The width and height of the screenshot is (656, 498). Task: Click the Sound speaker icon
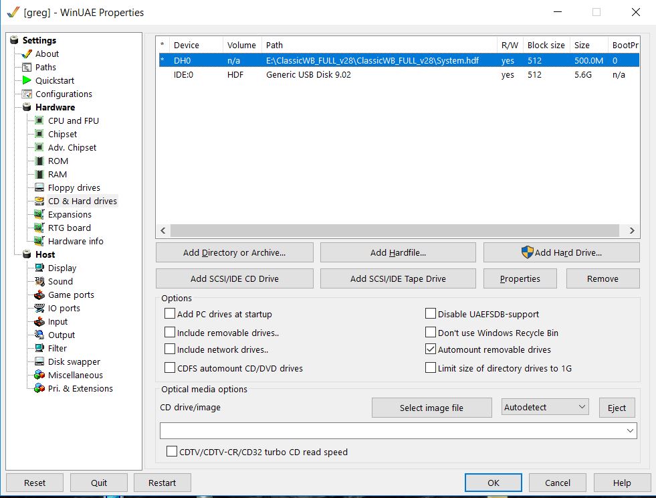pos(39,281)
